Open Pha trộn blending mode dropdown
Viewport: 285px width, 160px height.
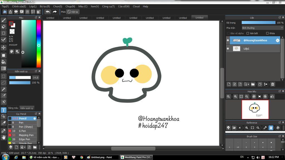coord(262,28)
